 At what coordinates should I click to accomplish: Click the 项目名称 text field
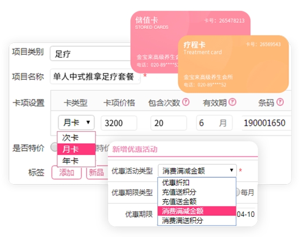pyautogui.click(x=96, y=77)
